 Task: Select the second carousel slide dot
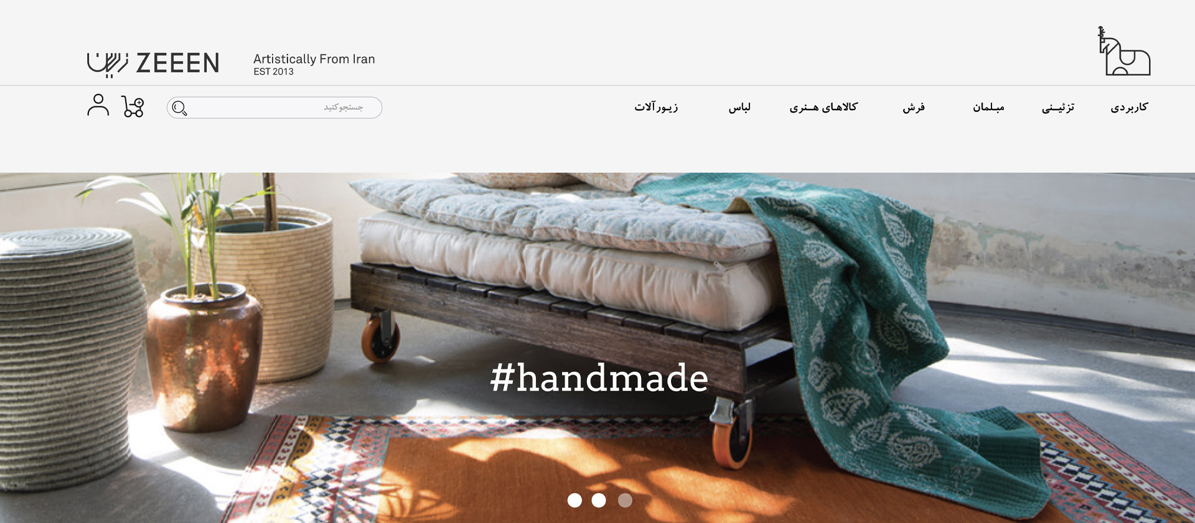(x=599, y=500)
